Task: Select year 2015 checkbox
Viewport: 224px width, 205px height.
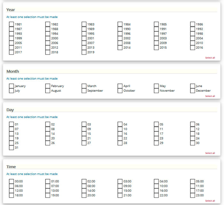Action: (156, 47)
